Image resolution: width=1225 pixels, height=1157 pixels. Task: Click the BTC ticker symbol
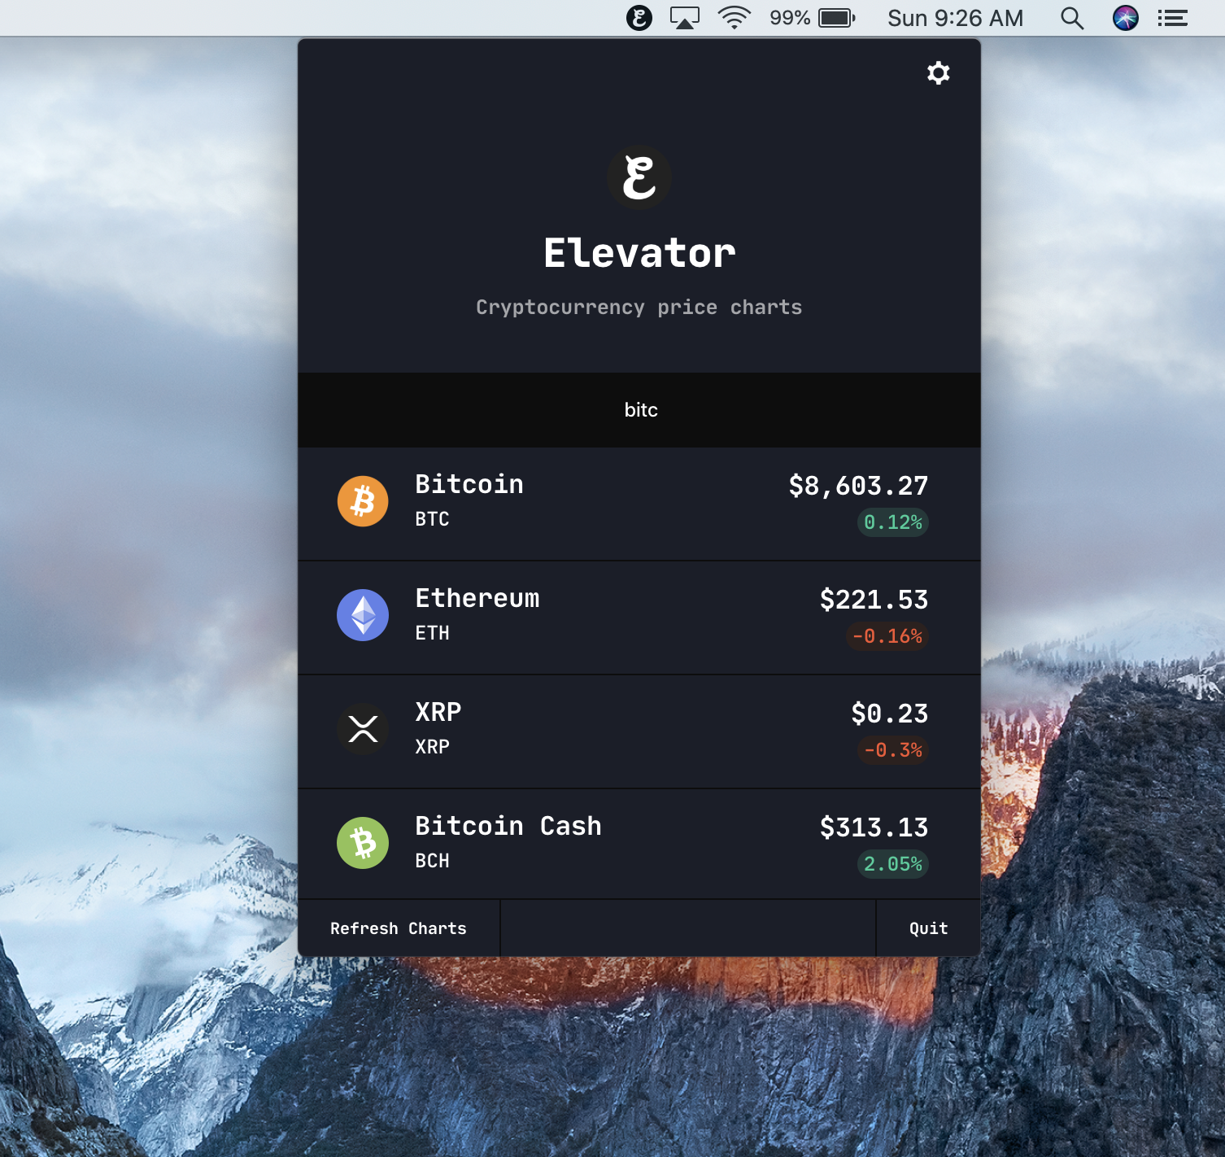(432, 519)
